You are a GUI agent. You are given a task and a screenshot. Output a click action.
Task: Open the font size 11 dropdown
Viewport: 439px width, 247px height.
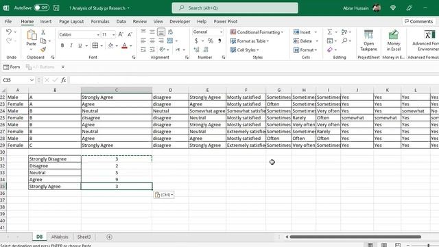pyautogui.click(x=113, y=35)
